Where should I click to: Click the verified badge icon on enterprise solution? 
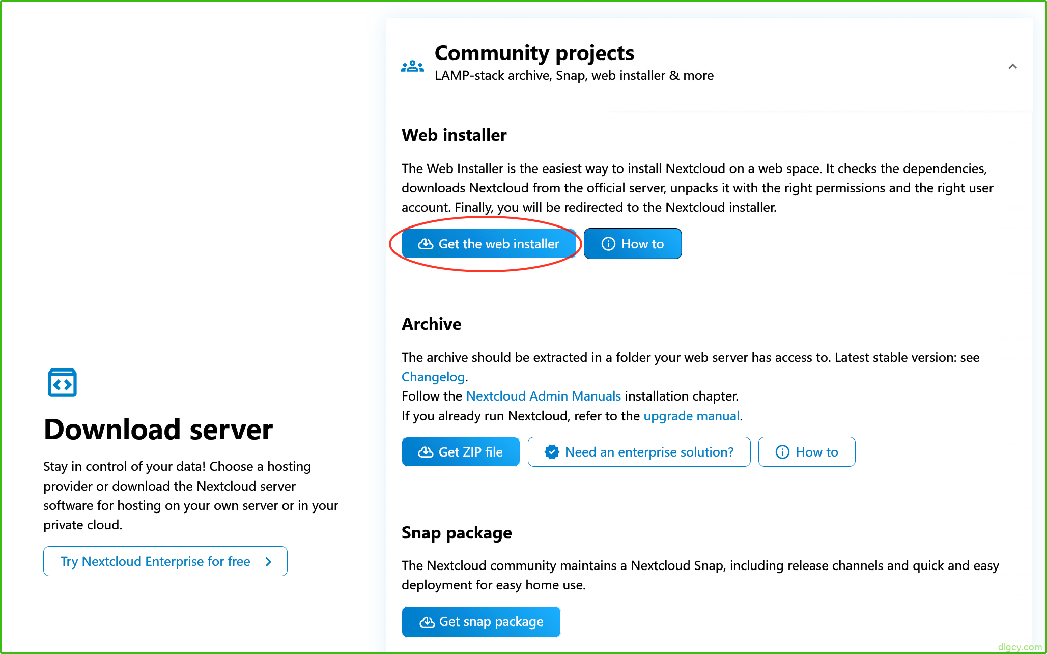552,452
